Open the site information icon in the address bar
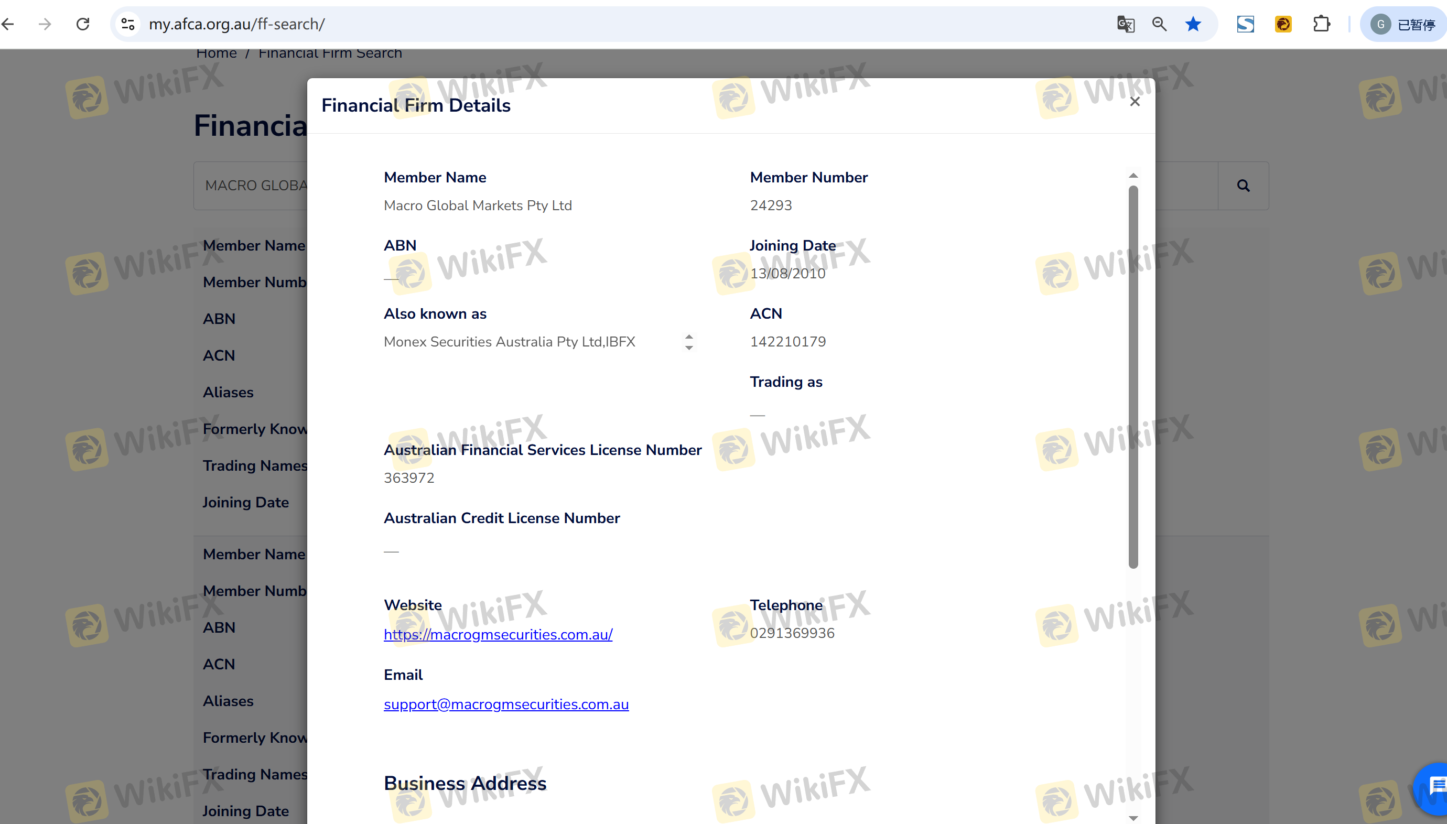Image resolution: width=1447 pixels, height=824 pixels. 128,24
